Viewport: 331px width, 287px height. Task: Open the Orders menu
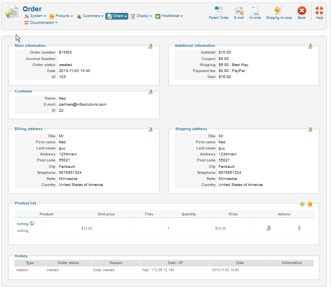coord(117,16)
